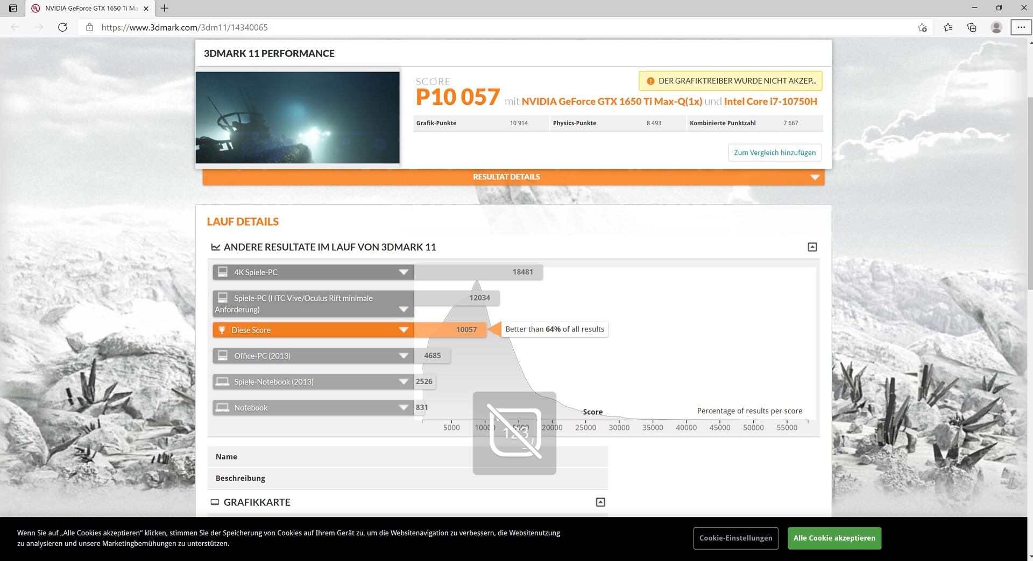This screenshot has height=561, width=1033.
Task: Click the benchmark scene thumbnail
Action: pyautogui.click(x=298, y=118)
